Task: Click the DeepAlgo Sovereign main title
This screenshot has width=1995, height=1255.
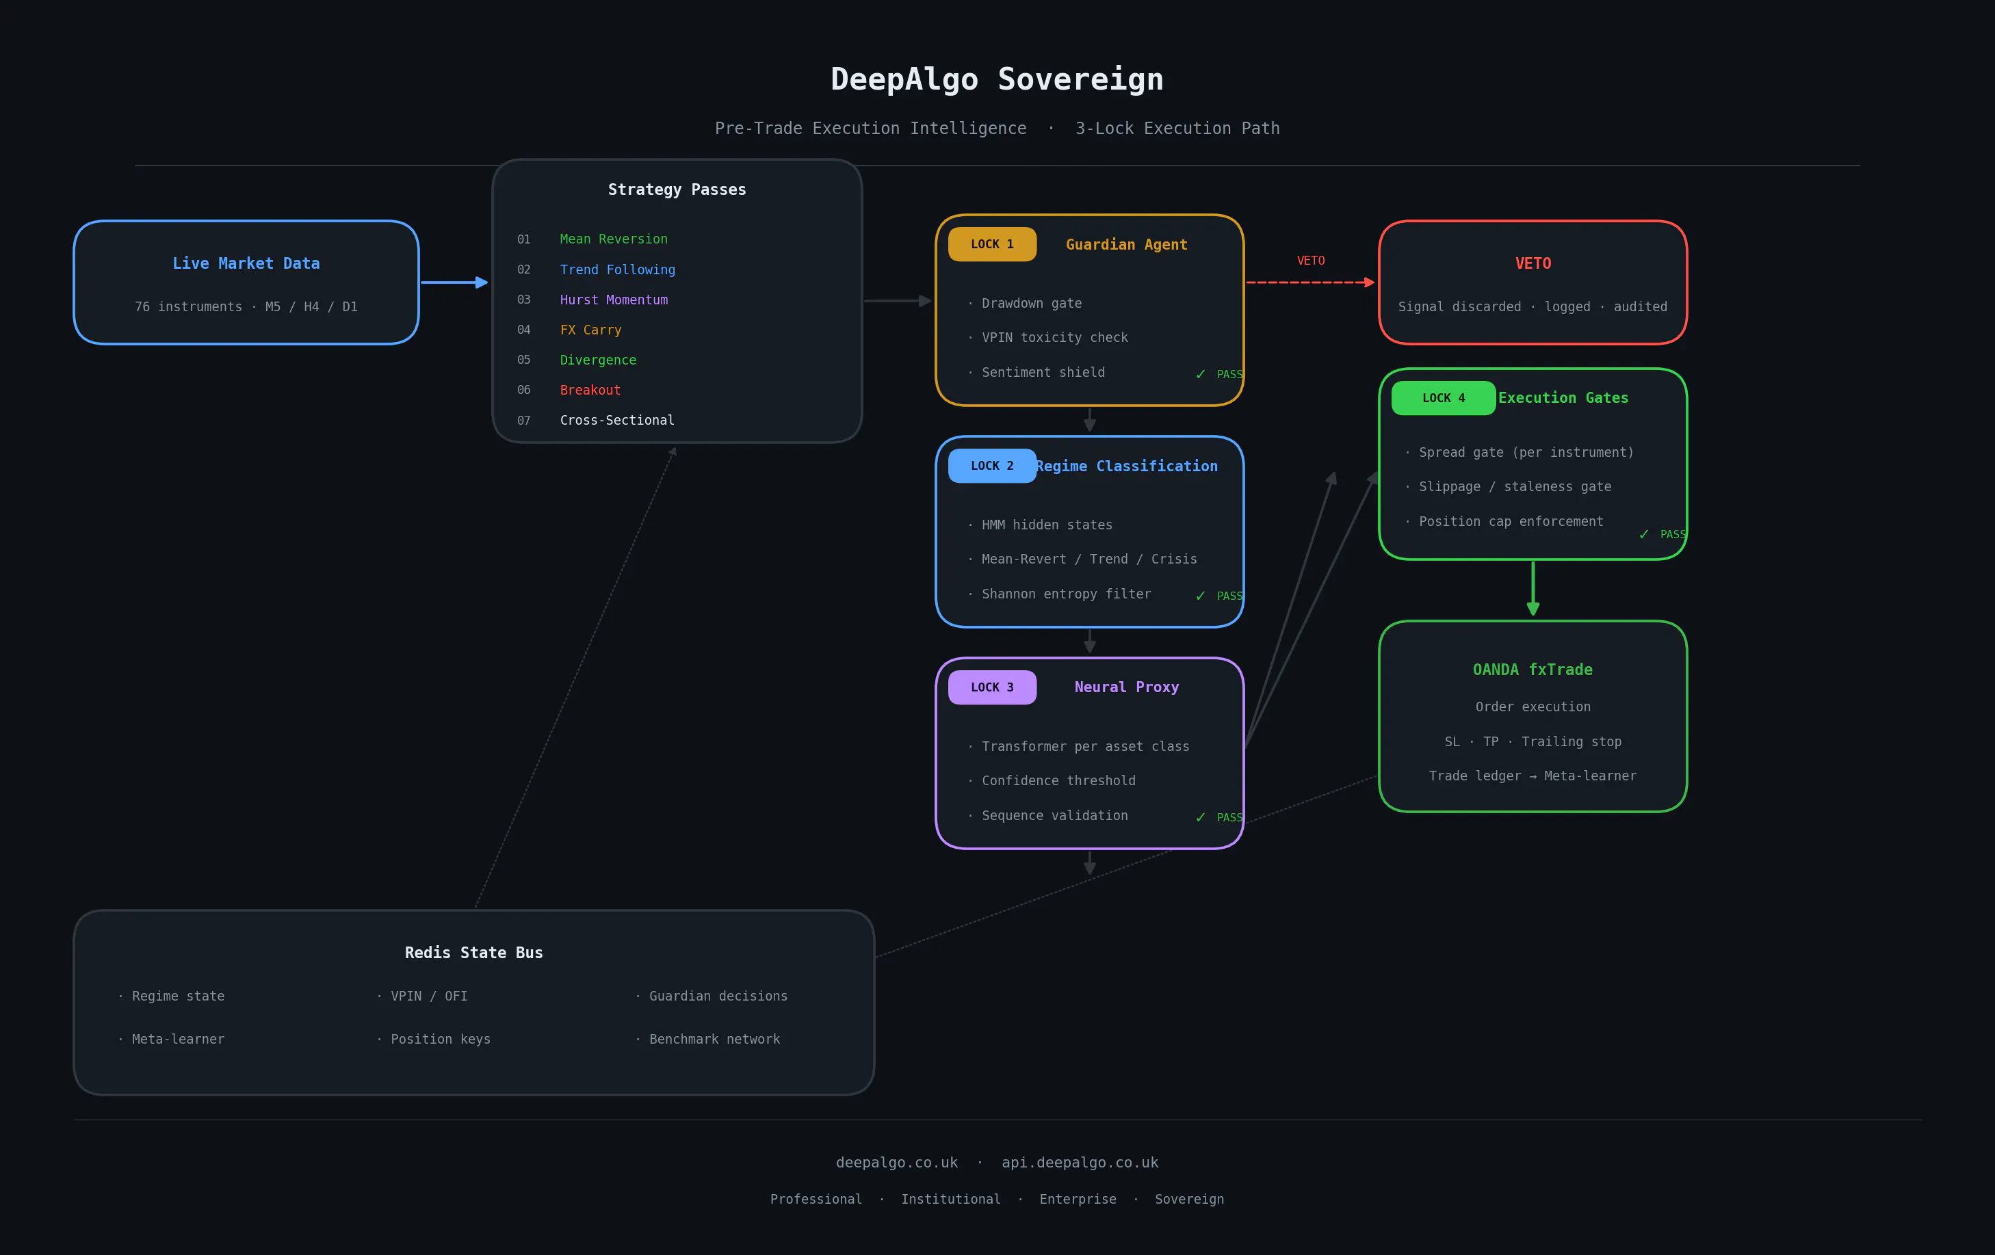Action: (x=997, y=79)
